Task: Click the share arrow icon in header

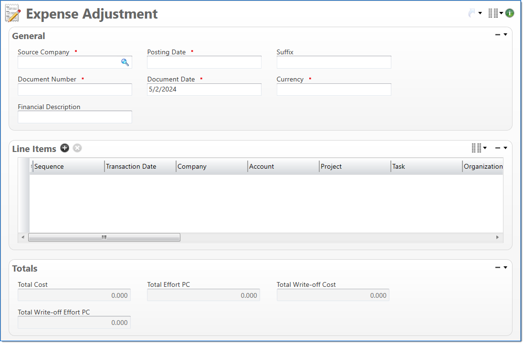Action: tap(472, 13)
